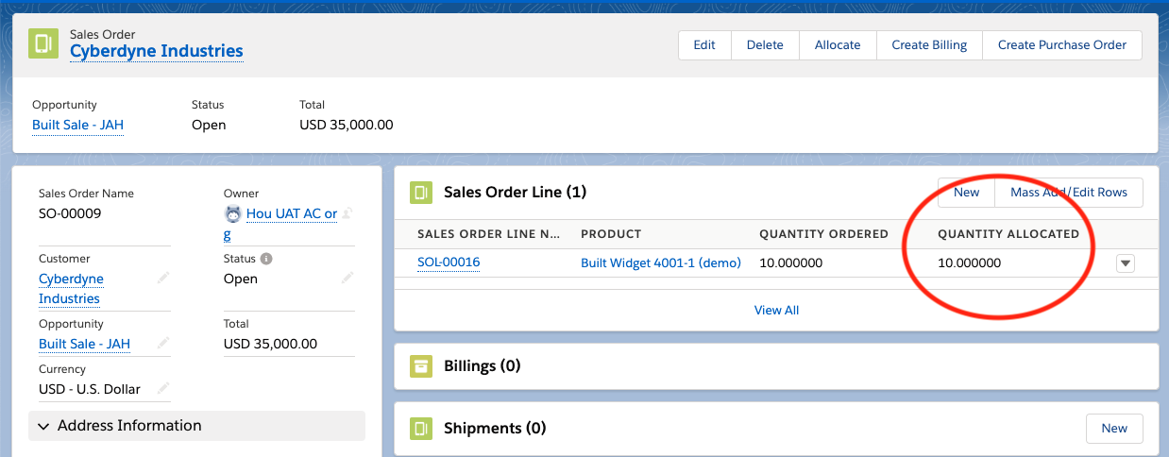Viewport: 1169px width, 457px height.
Task: Collapse the Address Information section
Action: click(196, 426)
